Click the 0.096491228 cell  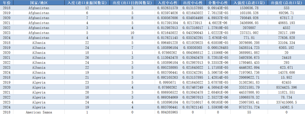tap(167, 43)
